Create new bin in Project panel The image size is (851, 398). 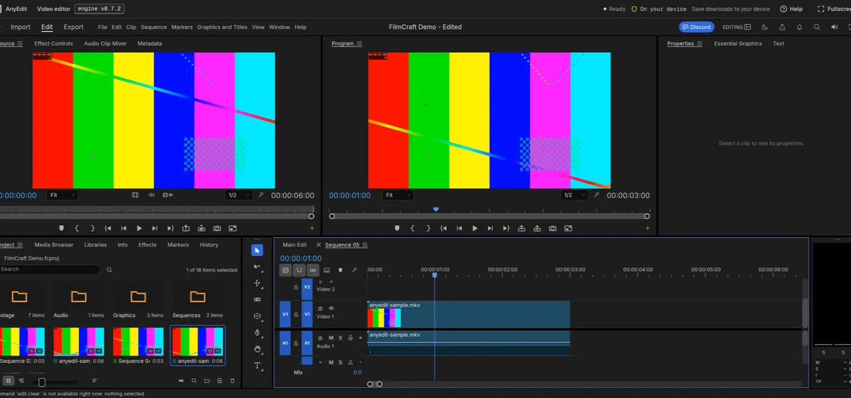(207, 381)
